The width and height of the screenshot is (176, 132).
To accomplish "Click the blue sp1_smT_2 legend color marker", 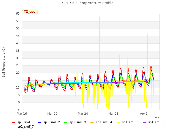I will tap(40, 123).
